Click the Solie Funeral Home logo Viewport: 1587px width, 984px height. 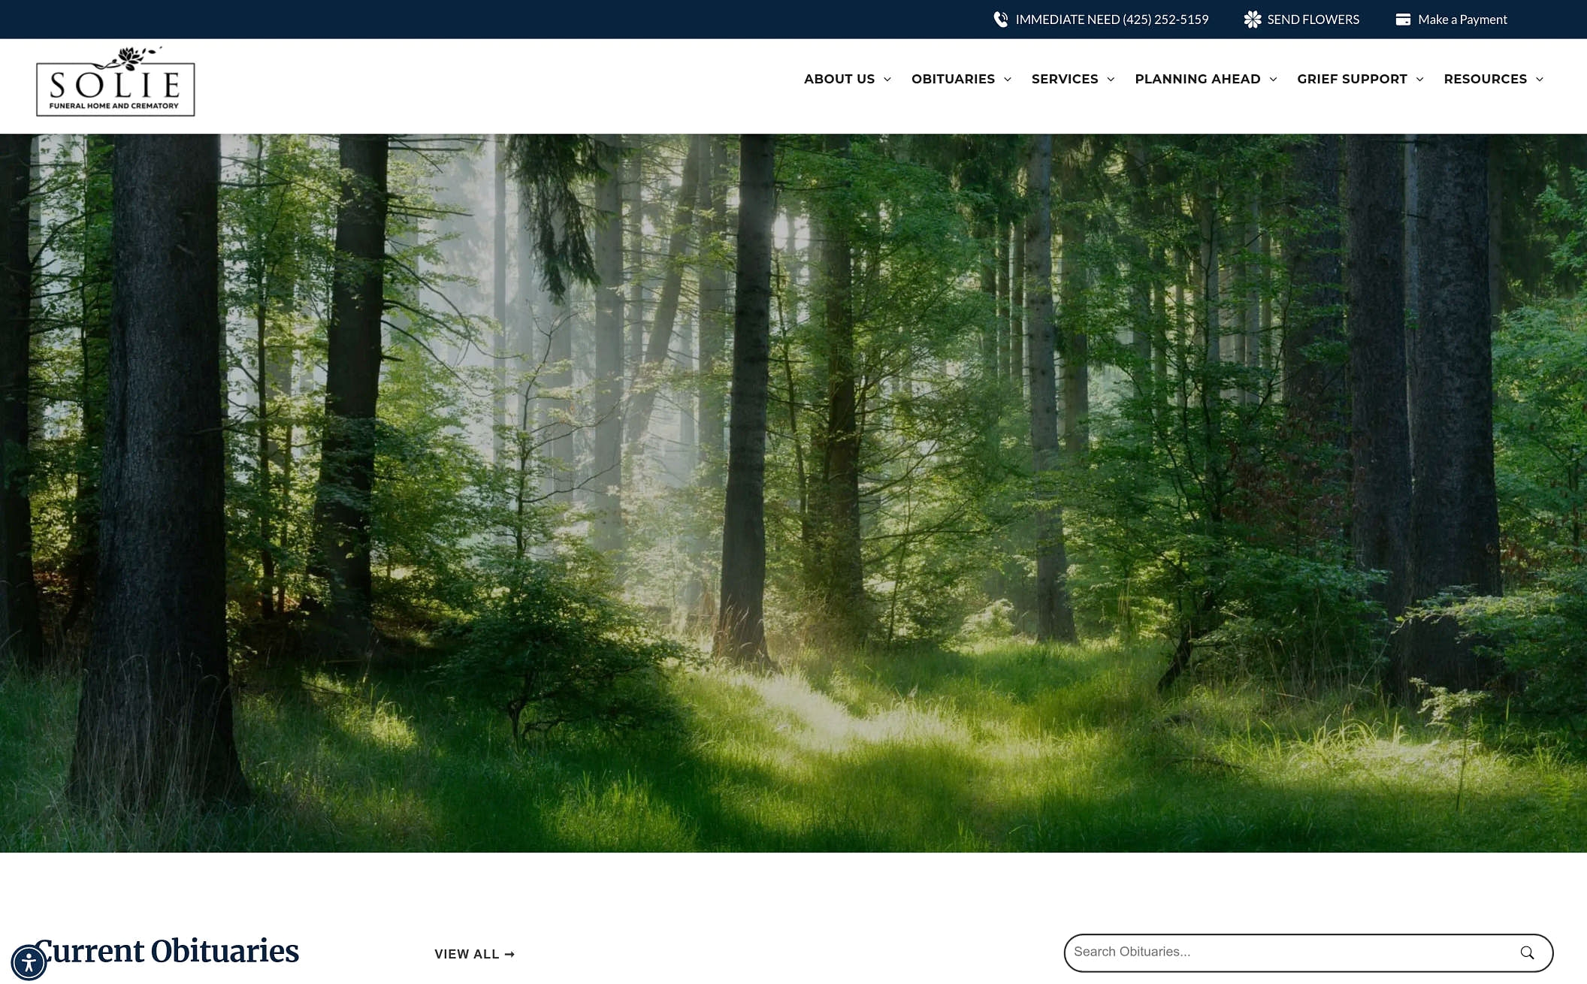click(115, 82)
